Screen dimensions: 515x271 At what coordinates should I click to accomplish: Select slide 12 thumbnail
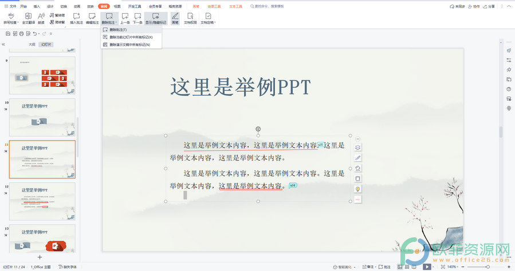coord(42,201)
